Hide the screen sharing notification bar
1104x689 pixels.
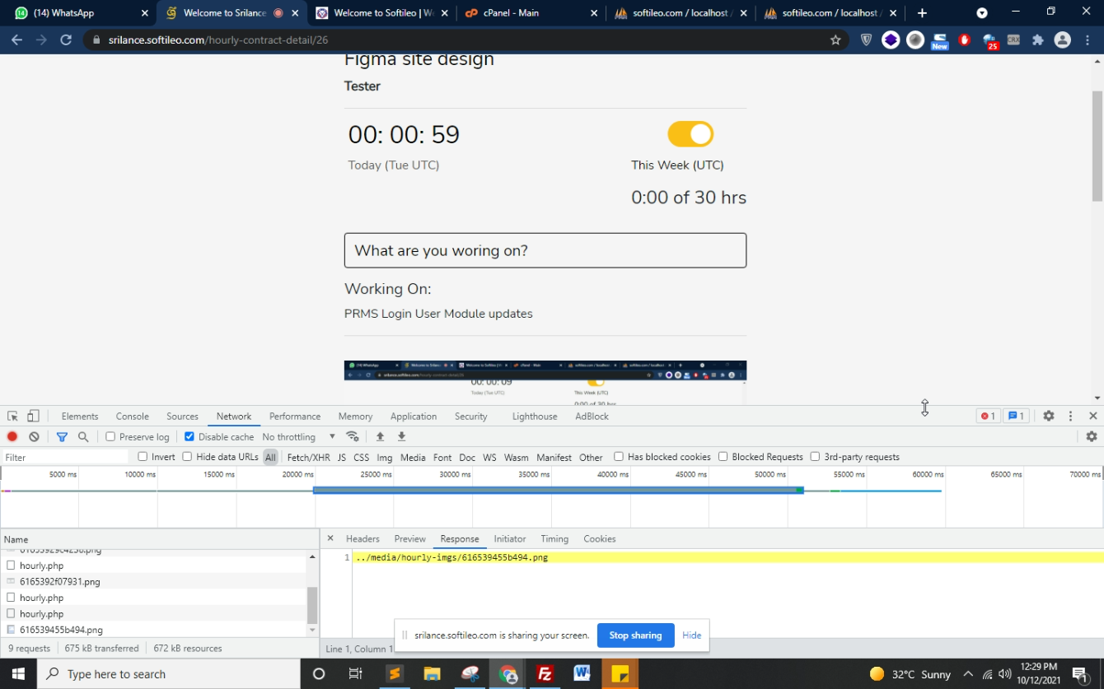(691, 635)
